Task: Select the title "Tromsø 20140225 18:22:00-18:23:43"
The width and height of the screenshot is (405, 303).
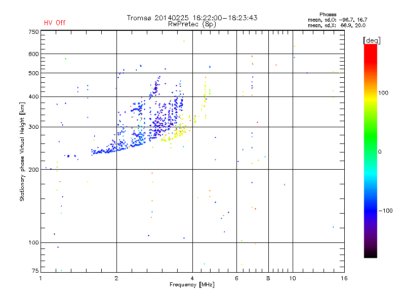Action: point(192,18)
